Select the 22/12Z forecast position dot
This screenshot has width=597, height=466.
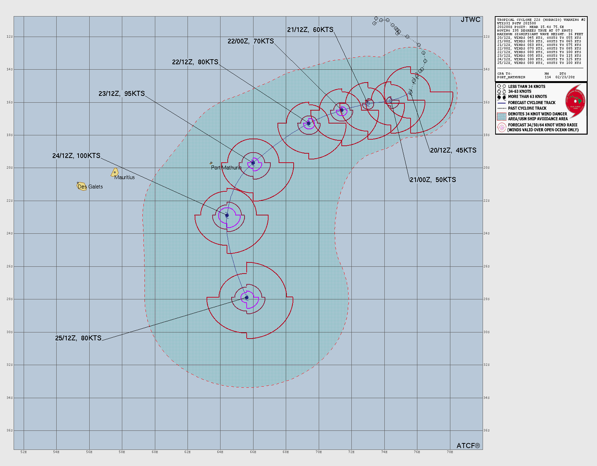coord(309,124)
